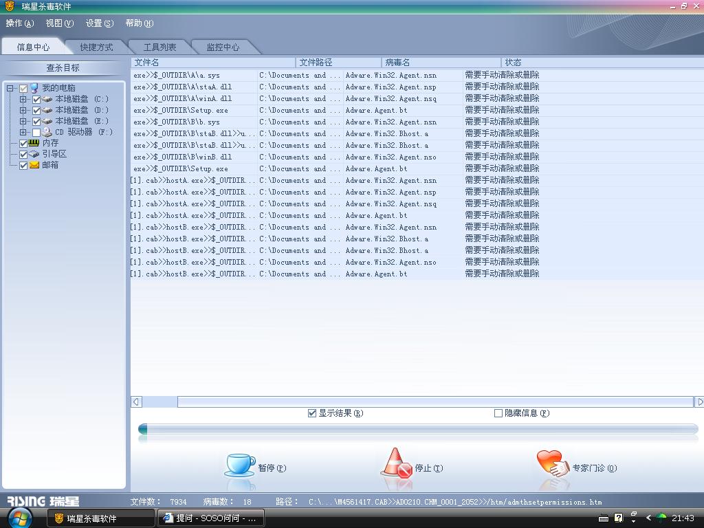Click the mailbox (邮箱) envelope icon

coord(34,165)
